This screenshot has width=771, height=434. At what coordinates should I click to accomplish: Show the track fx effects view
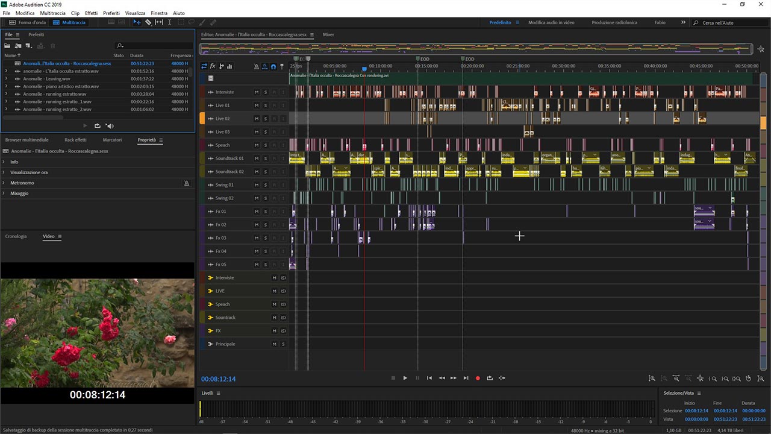213,66
